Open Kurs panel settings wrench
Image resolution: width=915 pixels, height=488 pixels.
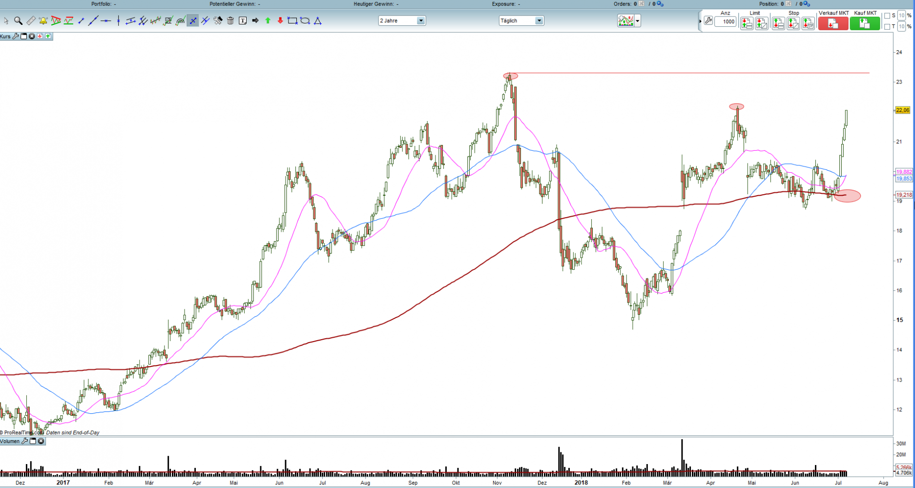16,36
